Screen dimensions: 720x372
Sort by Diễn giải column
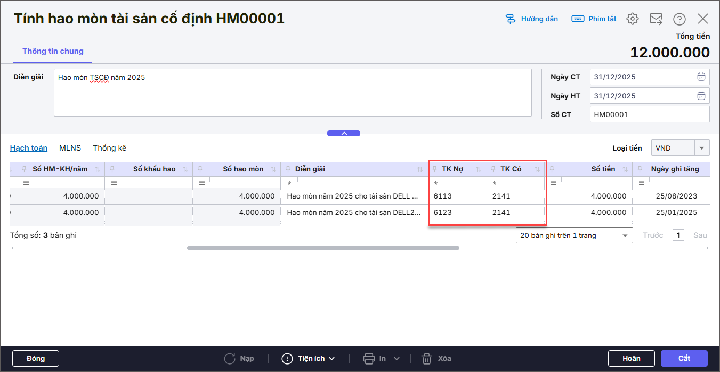[420, 169]
